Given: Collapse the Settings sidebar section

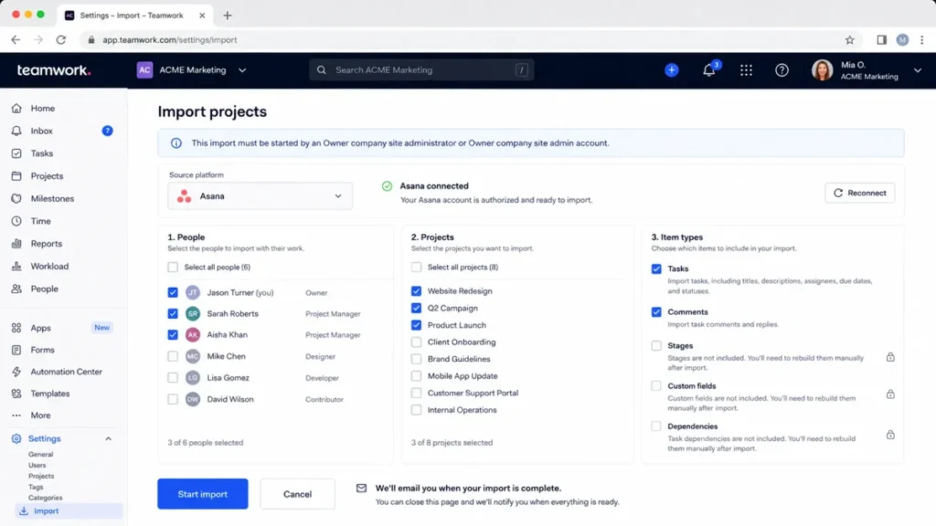Looking at the screenshot, I should (x=108, y=439).
